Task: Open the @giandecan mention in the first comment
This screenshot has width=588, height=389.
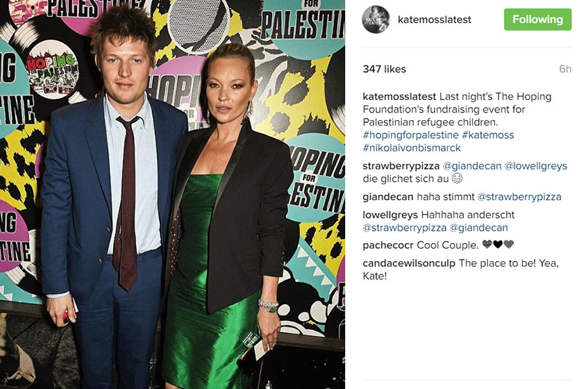Action: coord(472,166)
